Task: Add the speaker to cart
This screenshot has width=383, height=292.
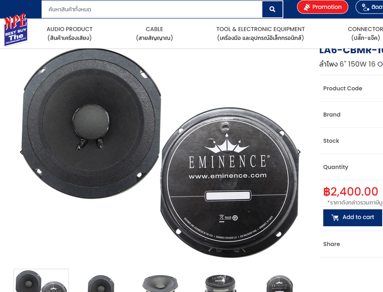Action: tap(352, 217)
